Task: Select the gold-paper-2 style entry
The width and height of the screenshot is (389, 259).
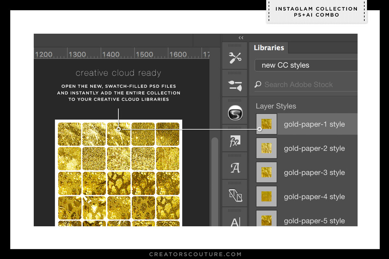Action: (314, 149)
